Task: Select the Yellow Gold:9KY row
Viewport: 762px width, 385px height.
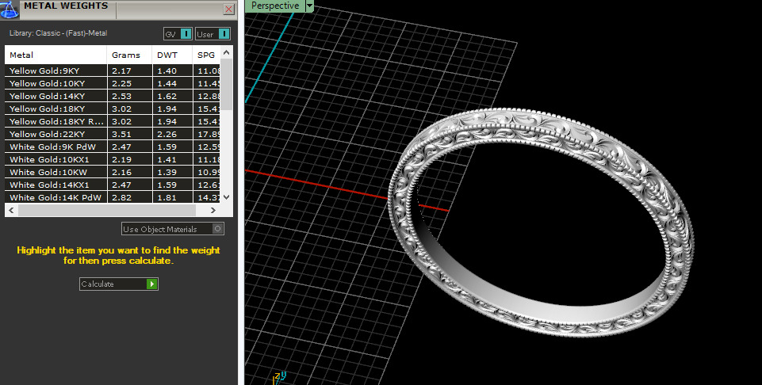Action: (x=113, y=71)
